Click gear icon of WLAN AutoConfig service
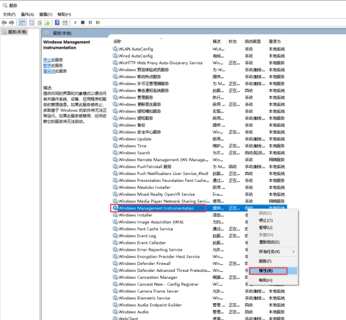This screenshot has width=346, height=320. (115, 49)
